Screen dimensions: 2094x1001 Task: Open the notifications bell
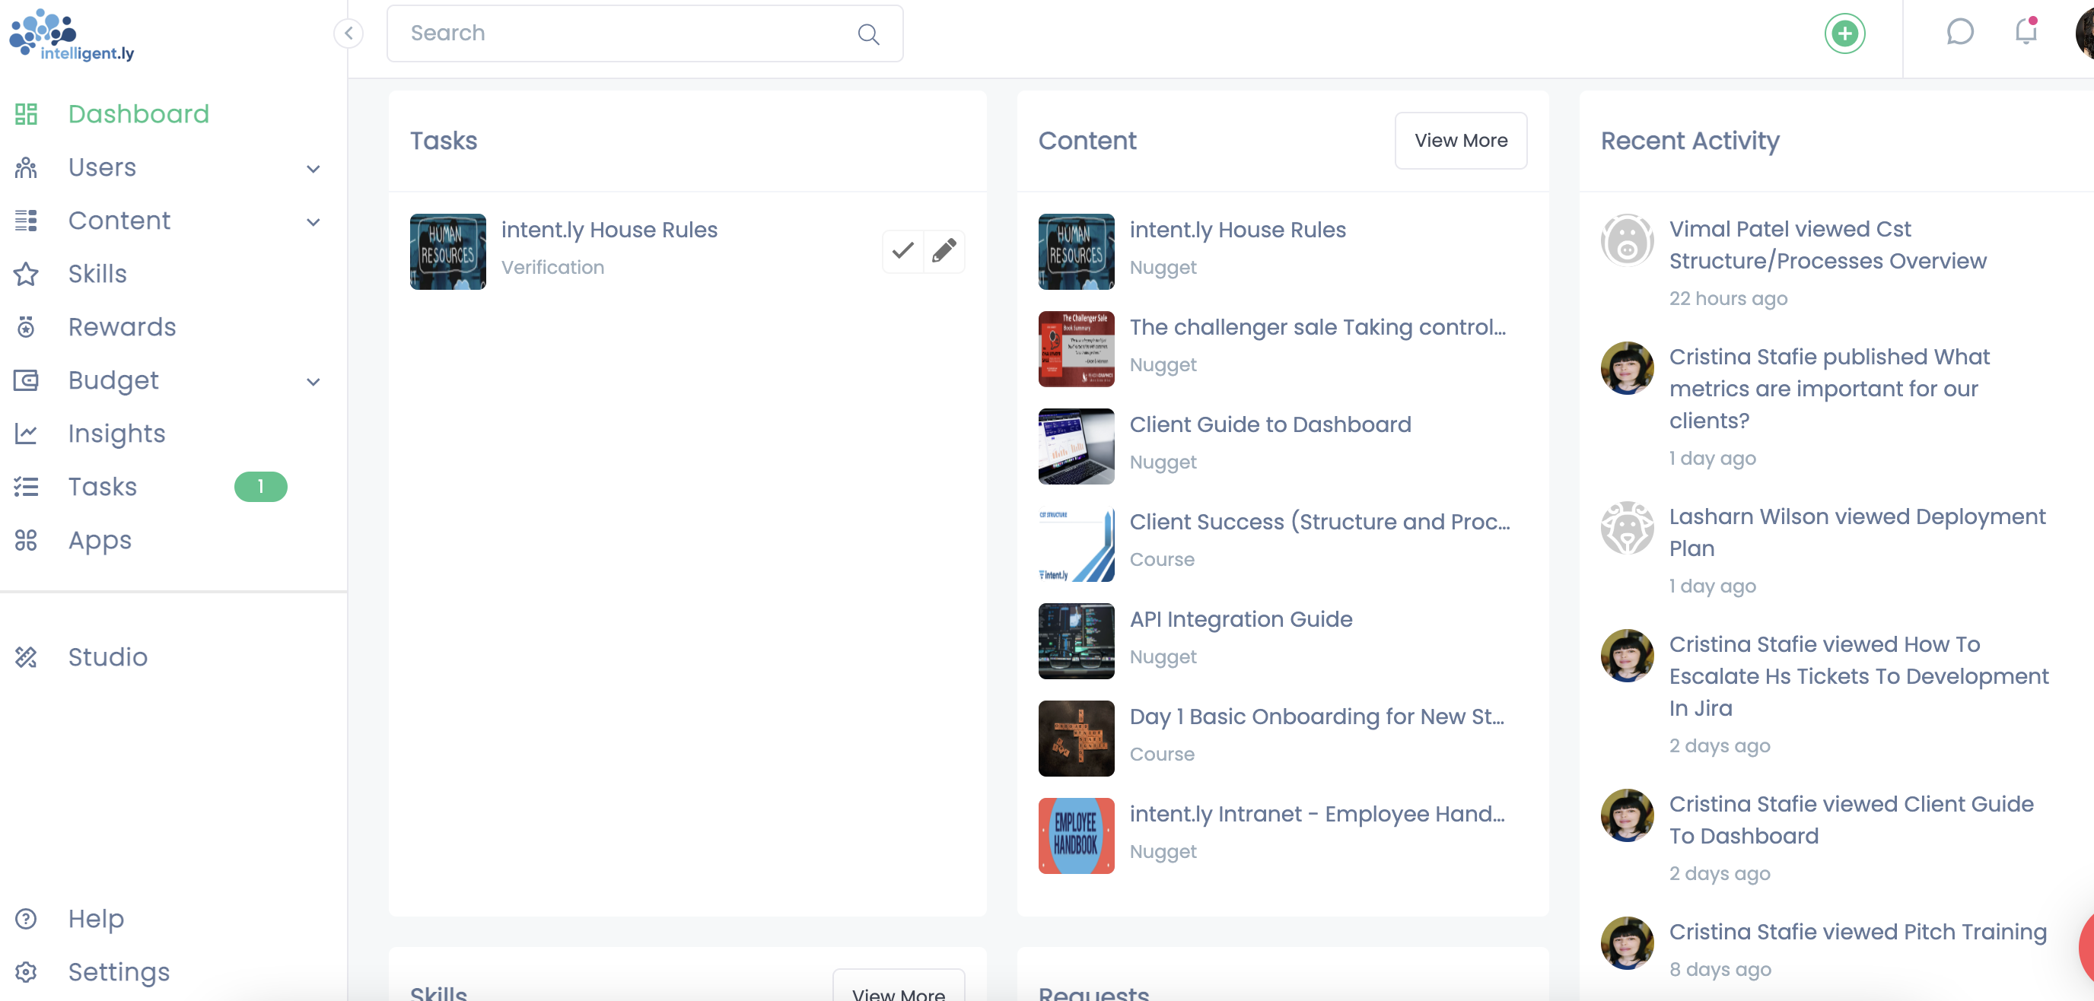pyautogui.click(x=2025, y=33)
